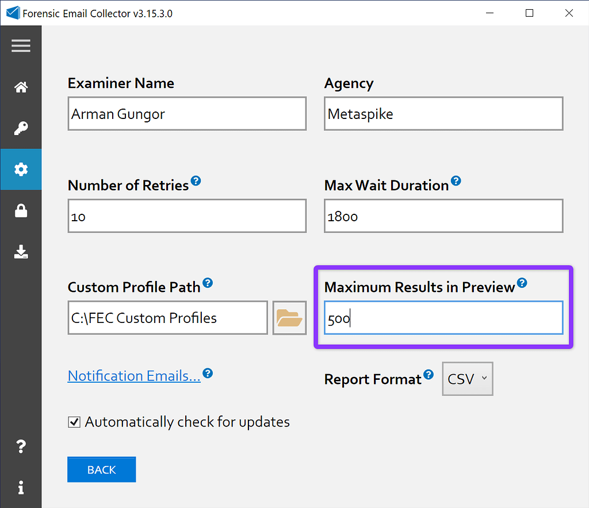Click the Max Wait Duration field showing 1800

443,215
